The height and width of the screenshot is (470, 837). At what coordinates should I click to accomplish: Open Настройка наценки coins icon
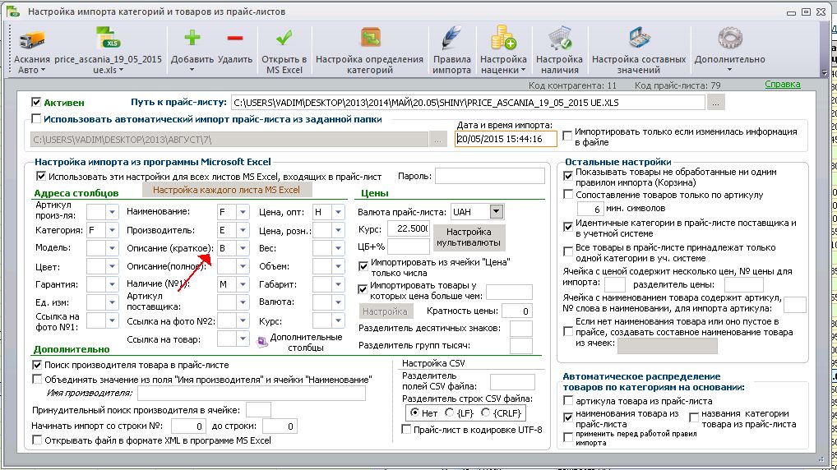pyautogui.click(x=503, y=39)
